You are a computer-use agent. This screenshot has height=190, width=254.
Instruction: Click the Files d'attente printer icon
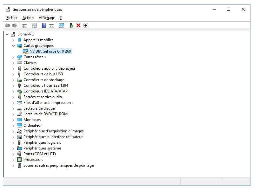pos(19,103)
